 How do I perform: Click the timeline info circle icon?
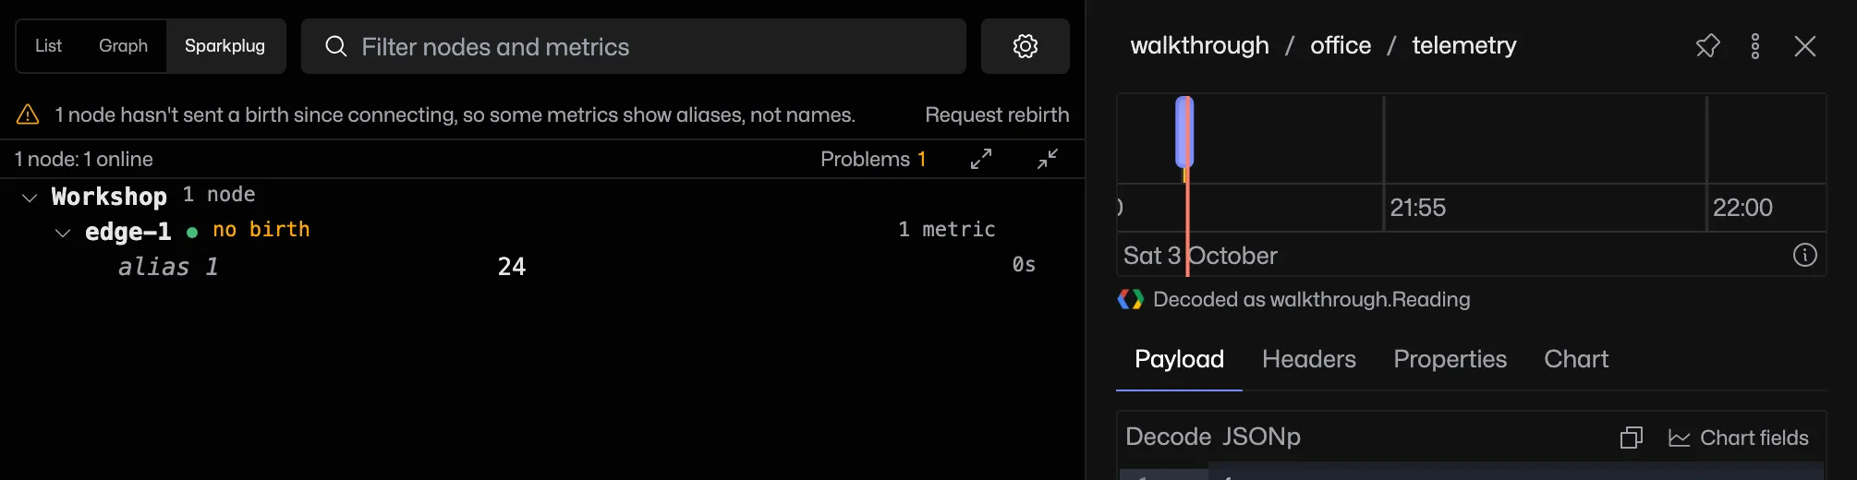[x=1804, y=255]
